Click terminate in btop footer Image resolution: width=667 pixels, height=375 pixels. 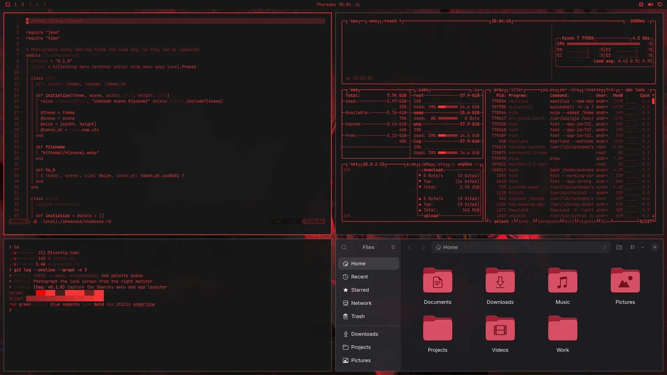coord(549,222)
